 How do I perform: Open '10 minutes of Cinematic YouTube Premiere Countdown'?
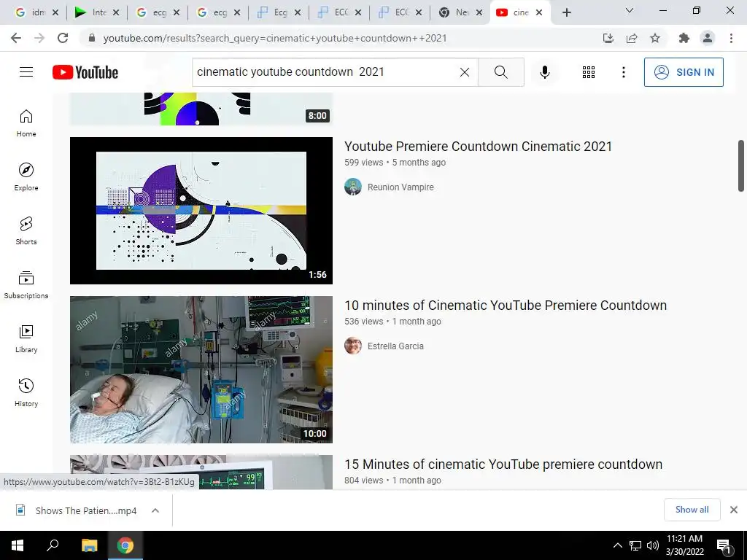coord(506,306)
